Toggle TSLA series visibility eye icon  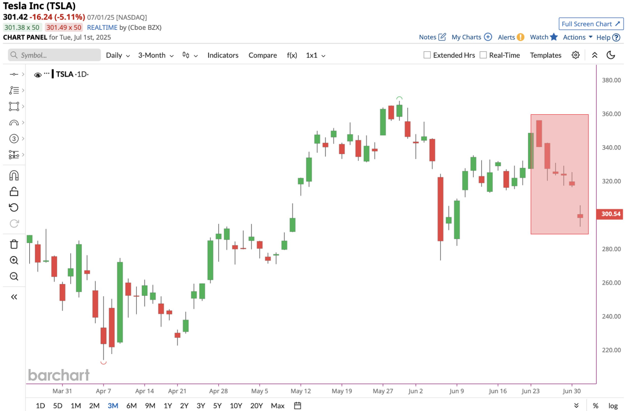click(x=38, y=74)
